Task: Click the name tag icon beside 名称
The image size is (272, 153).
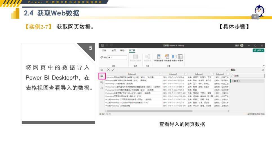Action: (102, 57)
